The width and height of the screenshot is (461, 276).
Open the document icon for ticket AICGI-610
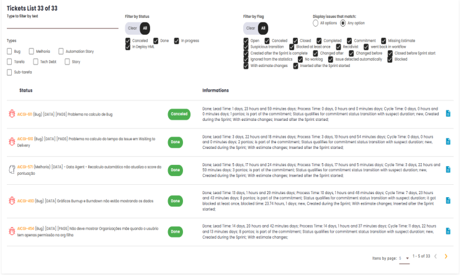[448, 141]
